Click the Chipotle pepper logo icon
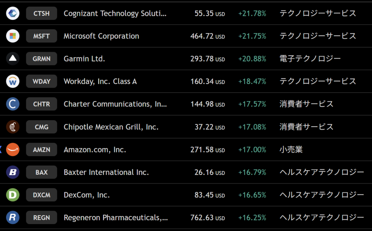Viewport: 372px width, 231px height. [13, 127]
